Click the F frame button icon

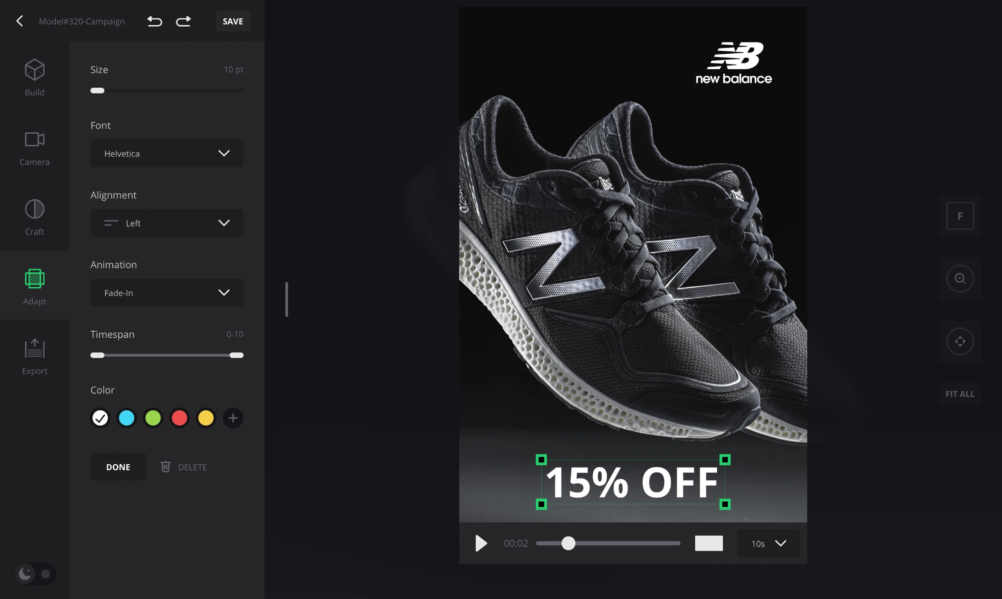coord(960,216)
